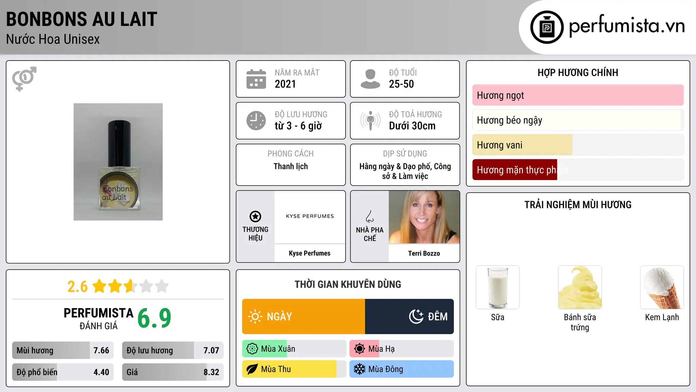
Task: Open the Terri Bozzo perfumer photo
Action: click(x=424, y=217)
